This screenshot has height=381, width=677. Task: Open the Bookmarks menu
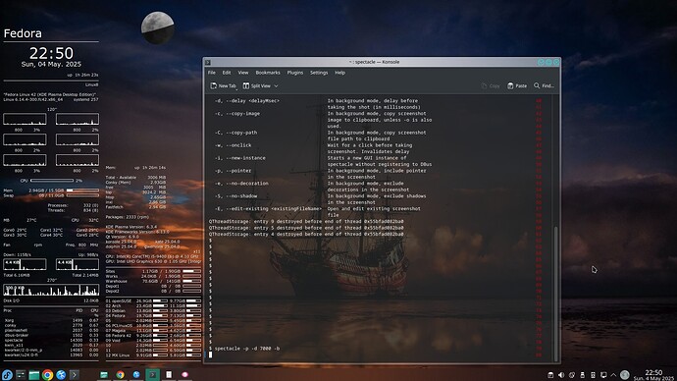268,73
